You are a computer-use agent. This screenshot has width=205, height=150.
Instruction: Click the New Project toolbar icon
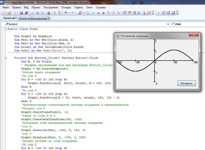point(4,13)
